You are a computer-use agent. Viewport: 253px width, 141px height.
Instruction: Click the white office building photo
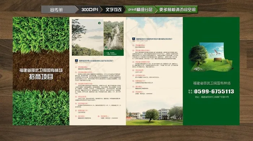pyautogui.click(x=164, y=114)
